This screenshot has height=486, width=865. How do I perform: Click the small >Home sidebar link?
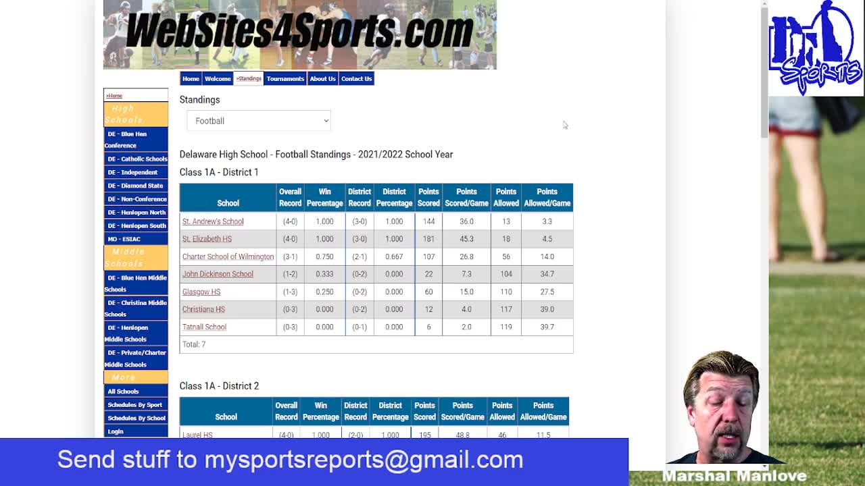[114, 96]
